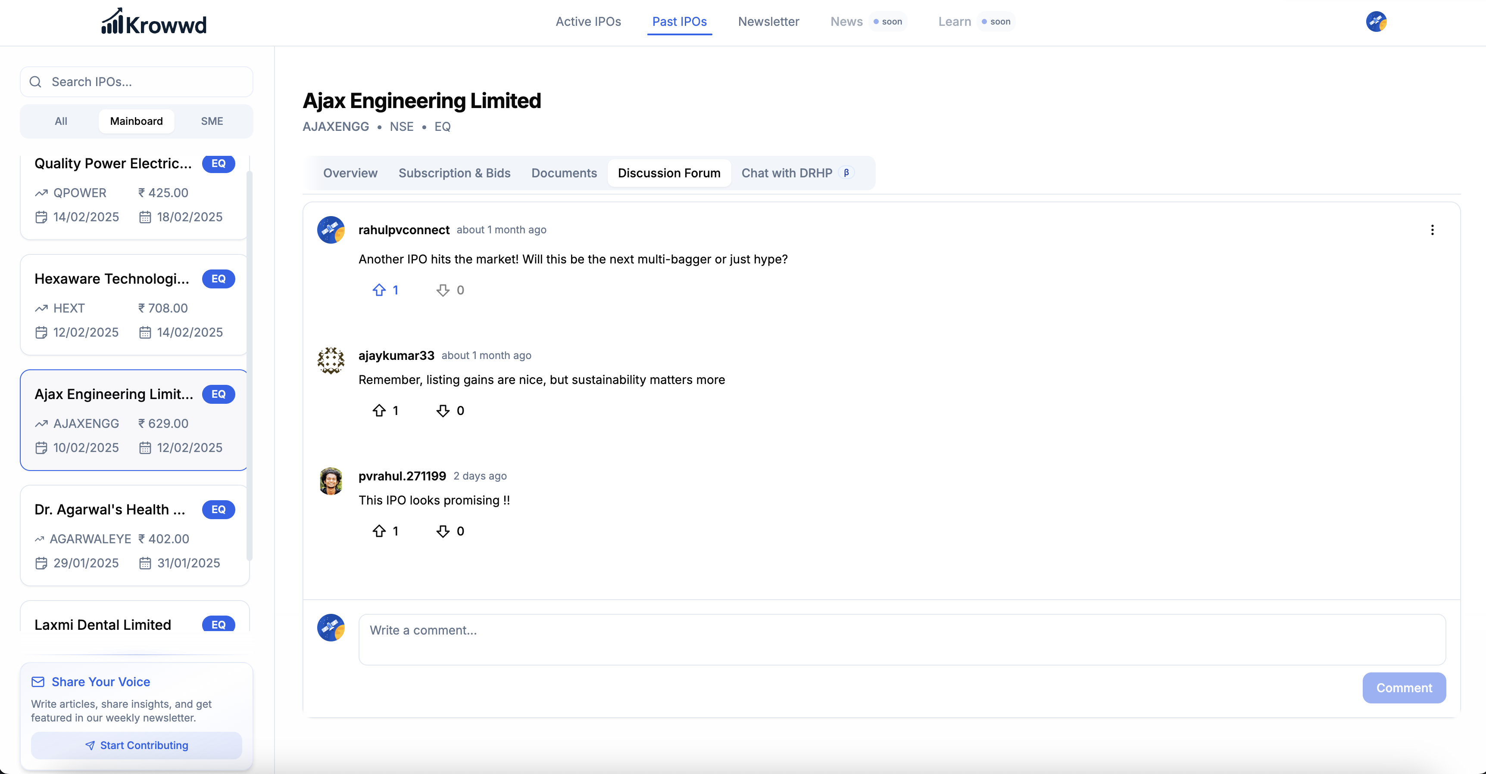Switch to the Subscription & Bids tab

[x=454, y=173]
